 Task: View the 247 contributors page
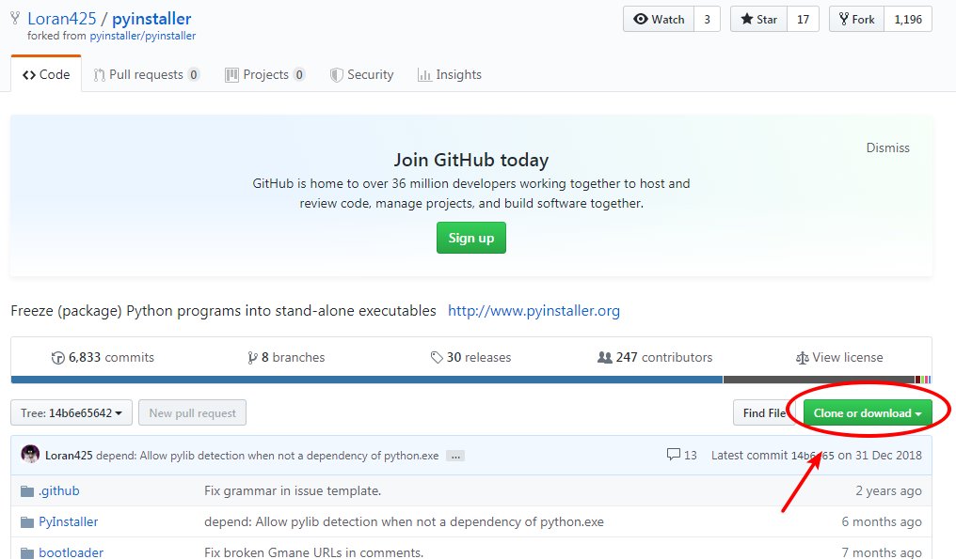pos(655,357)
